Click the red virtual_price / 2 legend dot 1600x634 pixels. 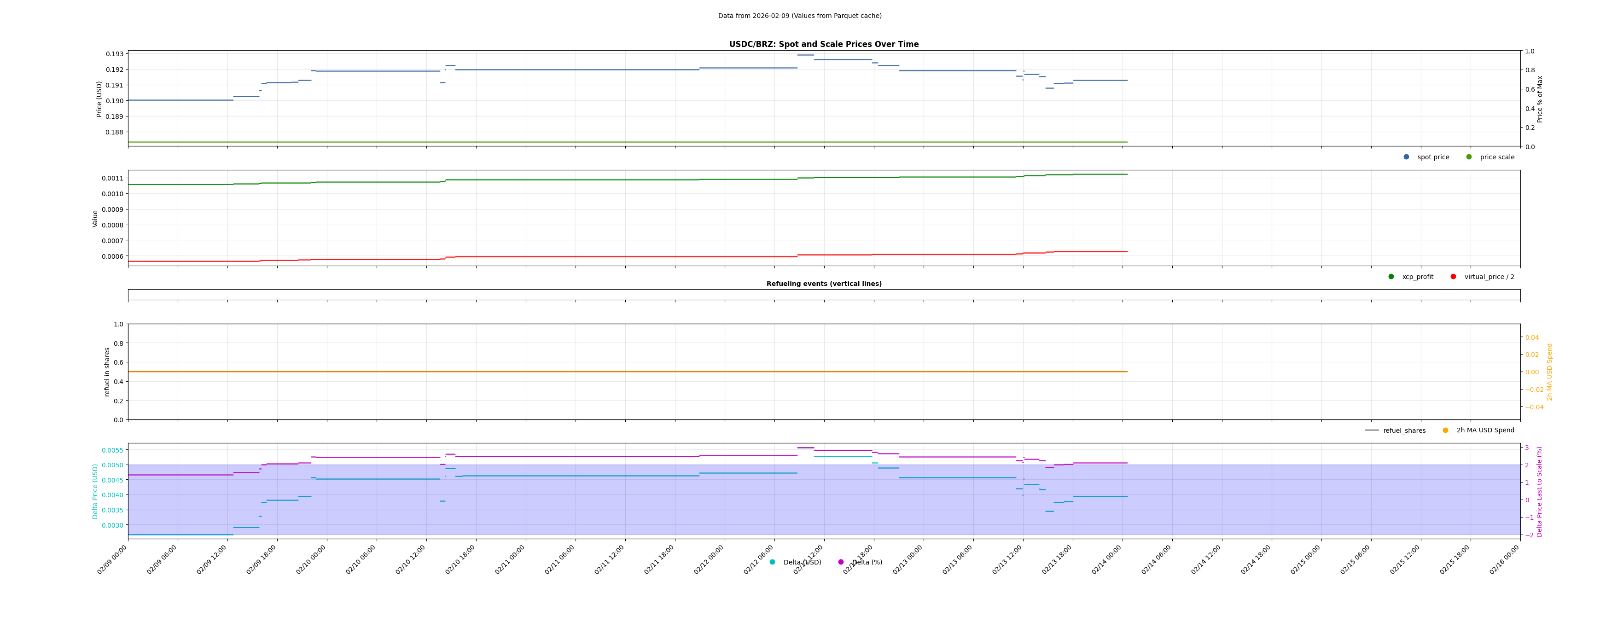point(1454,277)
